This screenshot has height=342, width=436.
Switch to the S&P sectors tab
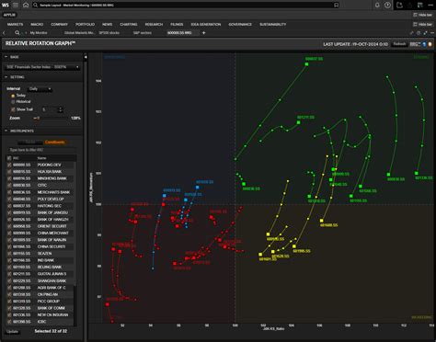pos(143,33)
